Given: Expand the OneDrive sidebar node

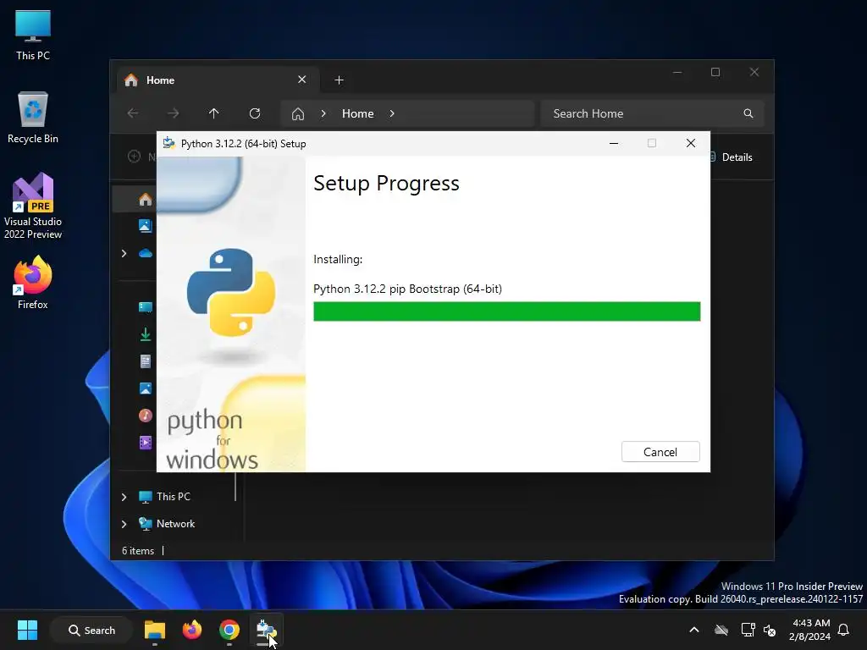Looking at the screenshot, I should [x=124, y=253].
